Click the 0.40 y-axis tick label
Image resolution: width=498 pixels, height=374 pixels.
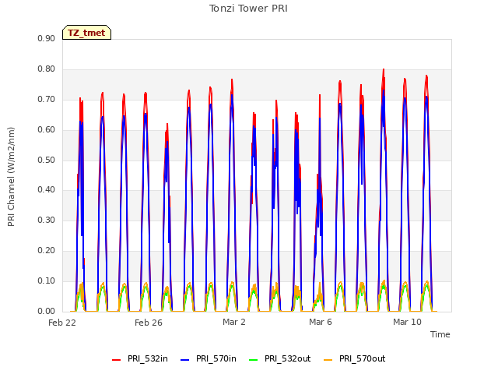point(47,190)
